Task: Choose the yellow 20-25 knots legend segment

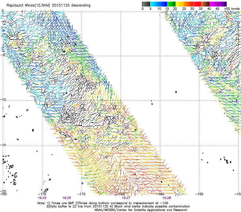Action: (180, 4)
